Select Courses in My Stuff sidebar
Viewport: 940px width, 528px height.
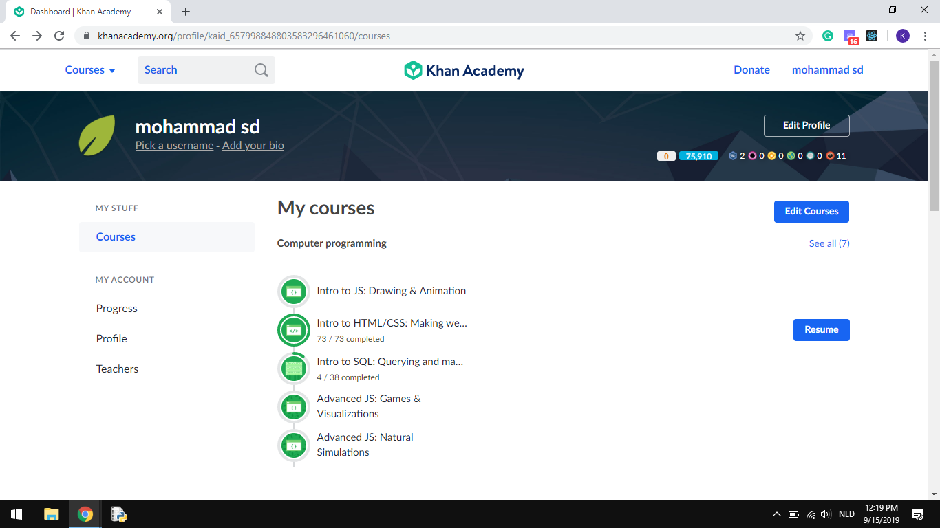pos(167,237)
